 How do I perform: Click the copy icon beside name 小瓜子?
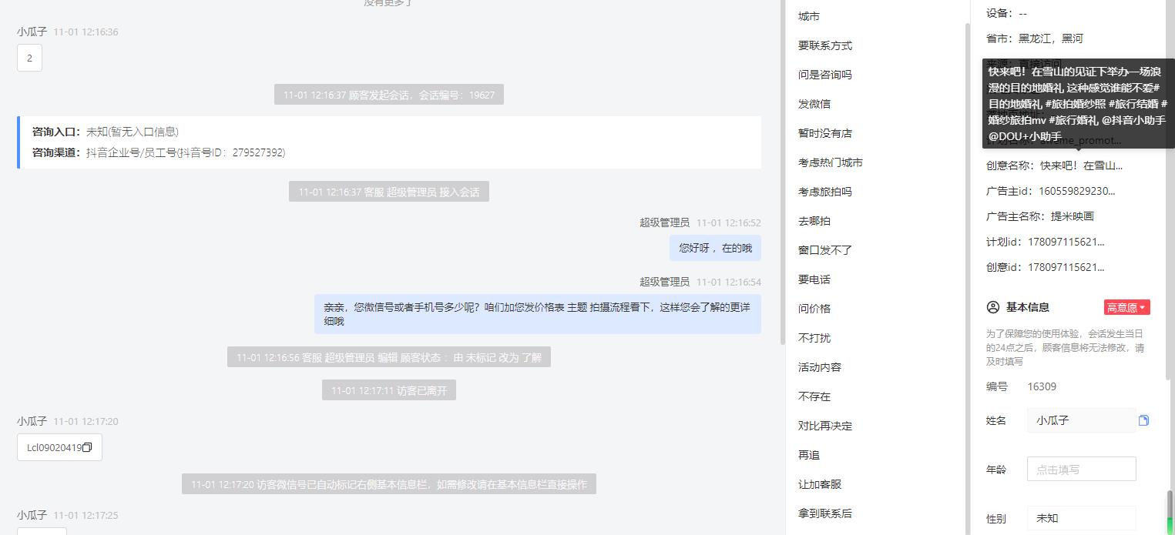[x=1143, y=420]
